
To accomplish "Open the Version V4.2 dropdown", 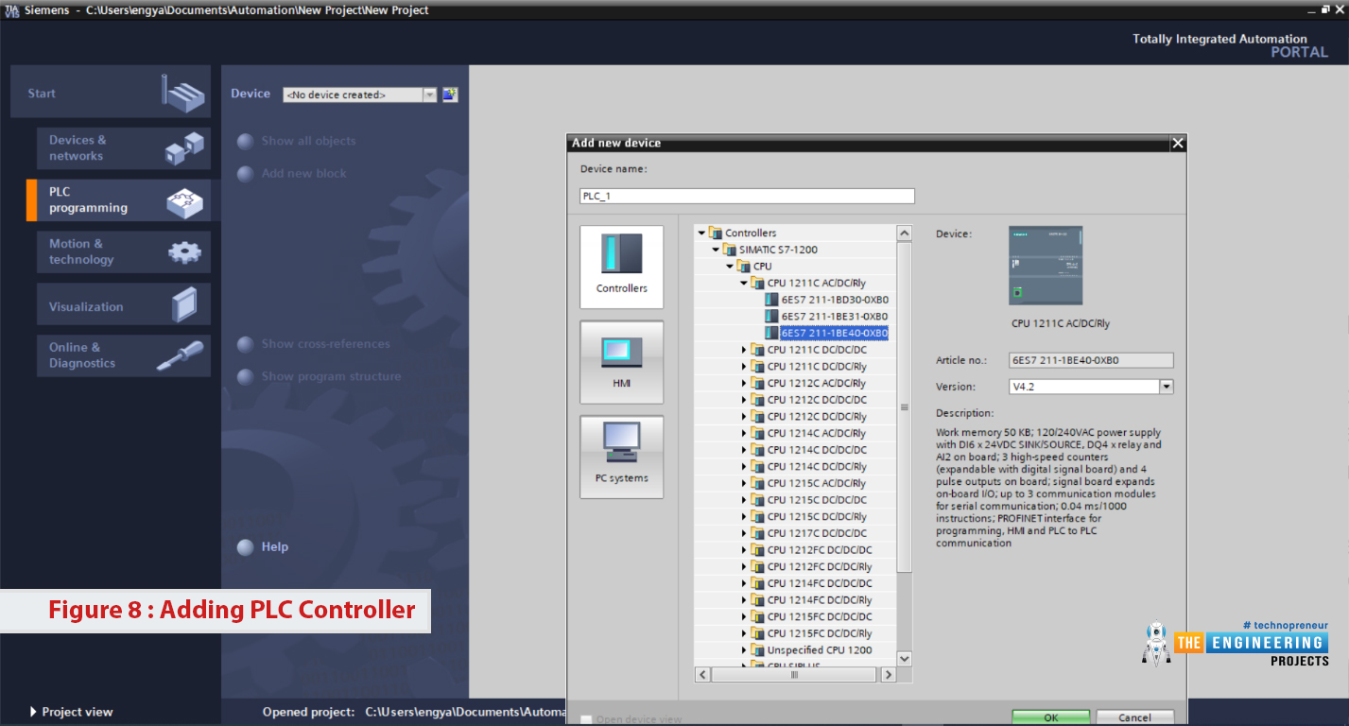I will coord(1167,387).
